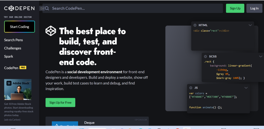This screenshot has height=129, width=264.
Task: Click the Adobe Stock St logo in ad
Action: point(9,83)
